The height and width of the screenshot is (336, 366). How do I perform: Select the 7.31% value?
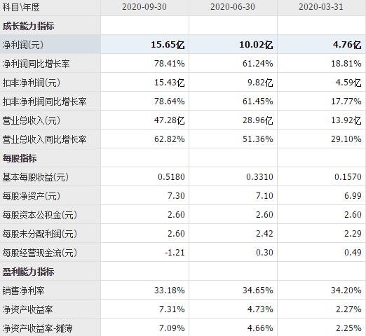tap(172, 309)
